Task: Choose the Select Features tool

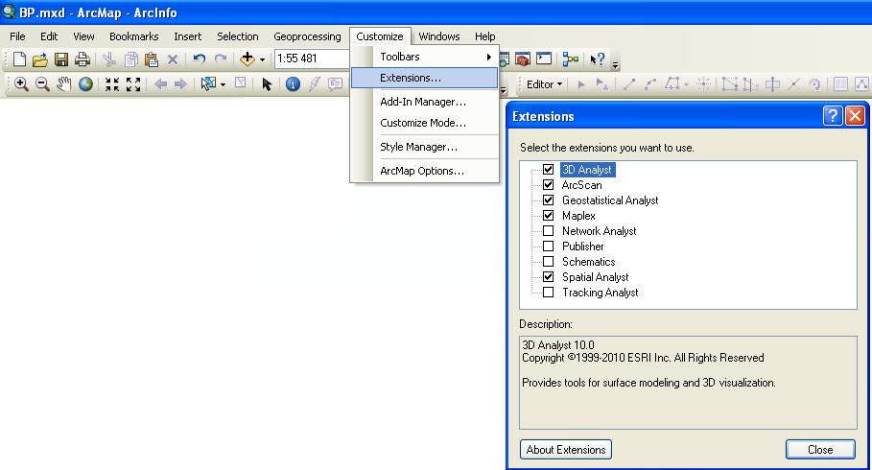Action: click(208, 84)
